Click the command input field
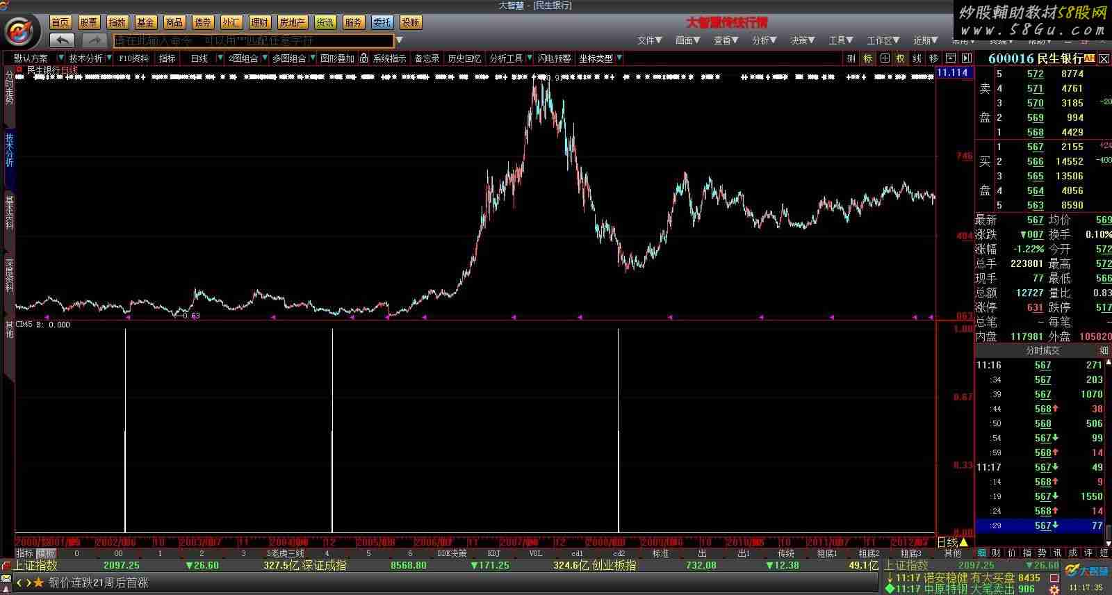 (x=254, y=40)
